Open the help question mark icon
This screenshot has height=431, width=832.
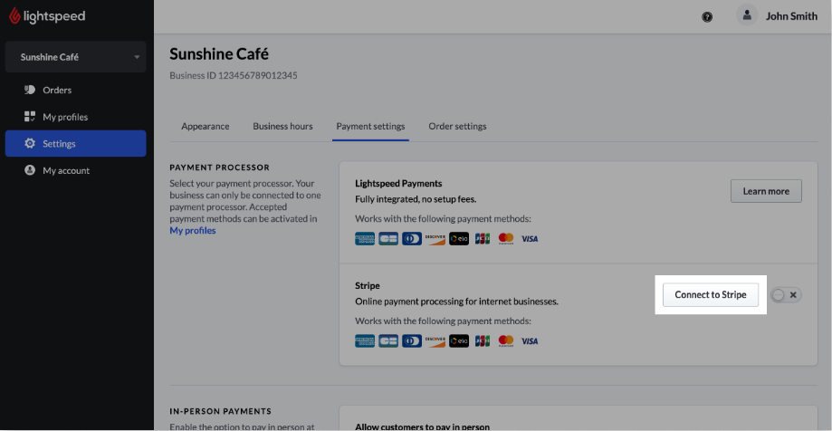[707, 16]
